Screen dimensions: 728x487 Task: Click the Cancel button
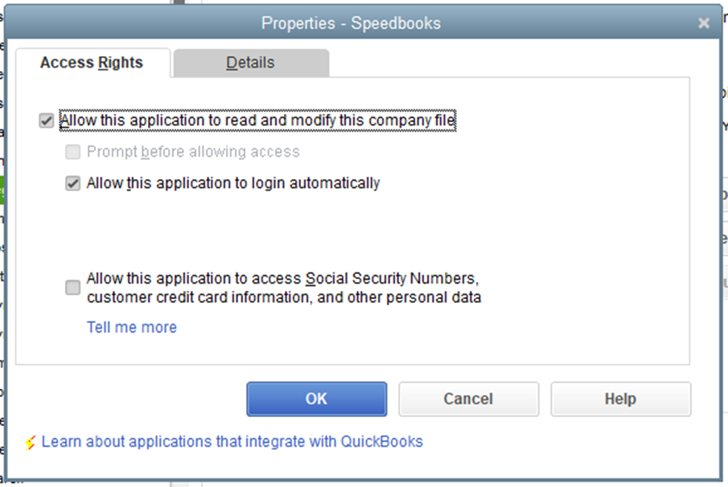point(468,399)
